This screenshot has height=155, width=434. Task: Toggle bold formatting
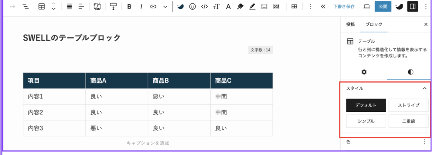click(x=129, y=7)
